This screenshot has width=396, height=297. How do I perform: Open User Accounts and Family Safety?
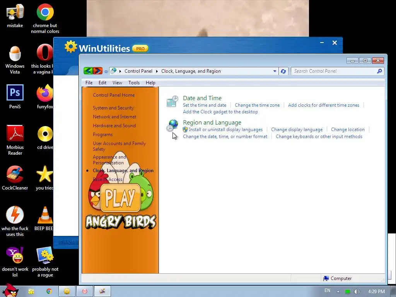(x=119, y=146)
